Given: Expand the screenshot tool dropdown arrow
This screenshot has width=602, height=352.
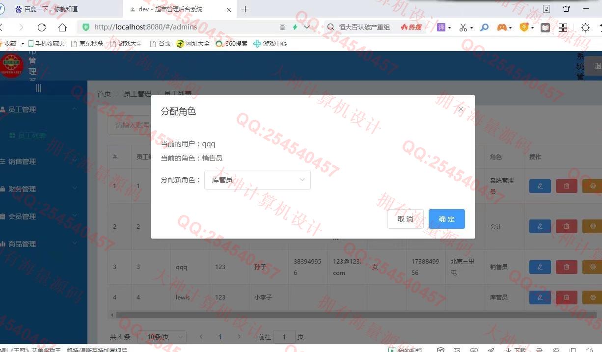Looking at the screenshot, I should (x=472, y=28).
